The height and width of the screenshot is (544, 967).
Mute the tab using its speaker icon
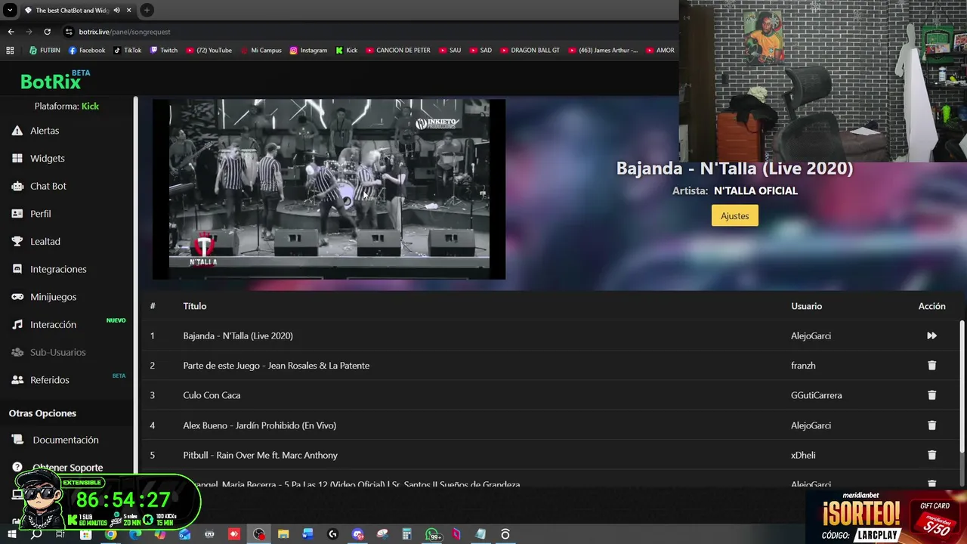[x=116, y=11]
